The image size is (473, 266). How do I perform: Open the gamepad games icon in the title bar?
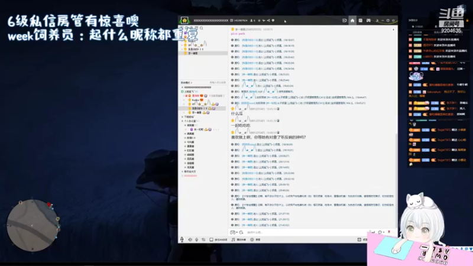[x=368, y=21]
